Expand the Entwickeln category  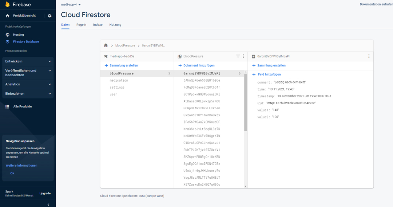pos(28,61)
